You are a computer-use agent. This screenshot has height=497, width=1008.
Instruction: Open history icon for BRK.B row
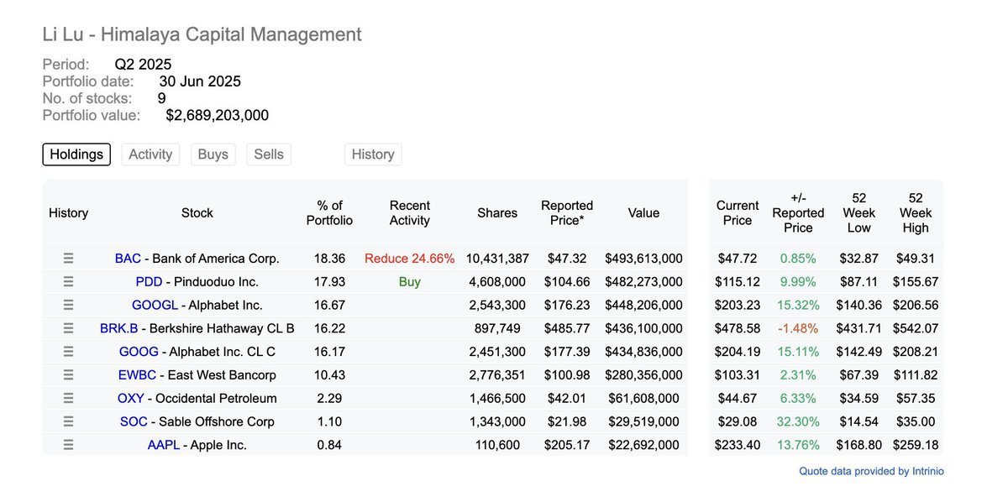point(69,328)
